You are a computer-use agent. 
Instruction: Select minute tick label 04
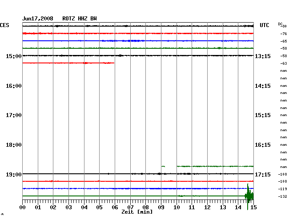(84, 207)
